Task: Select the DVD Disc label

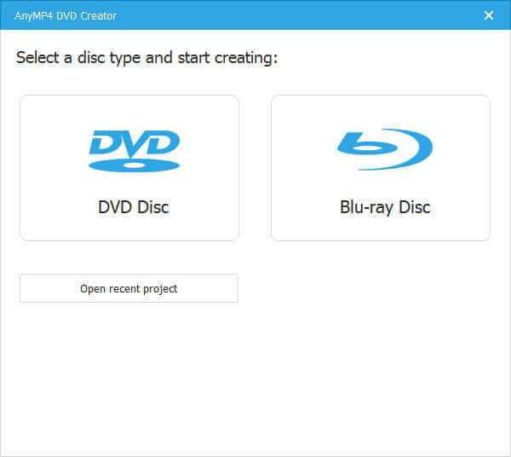Action: click(134, 207)
